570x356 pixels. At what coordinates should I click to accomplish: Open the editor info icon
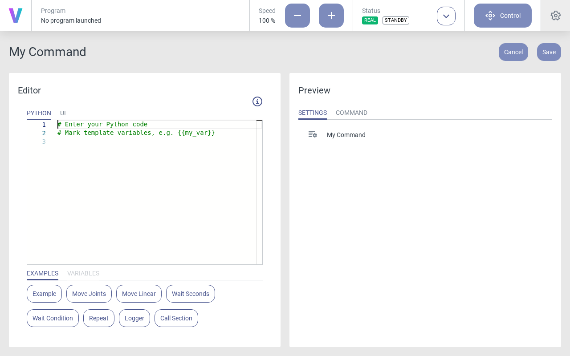pyautogui.click(x=257, y=101)
